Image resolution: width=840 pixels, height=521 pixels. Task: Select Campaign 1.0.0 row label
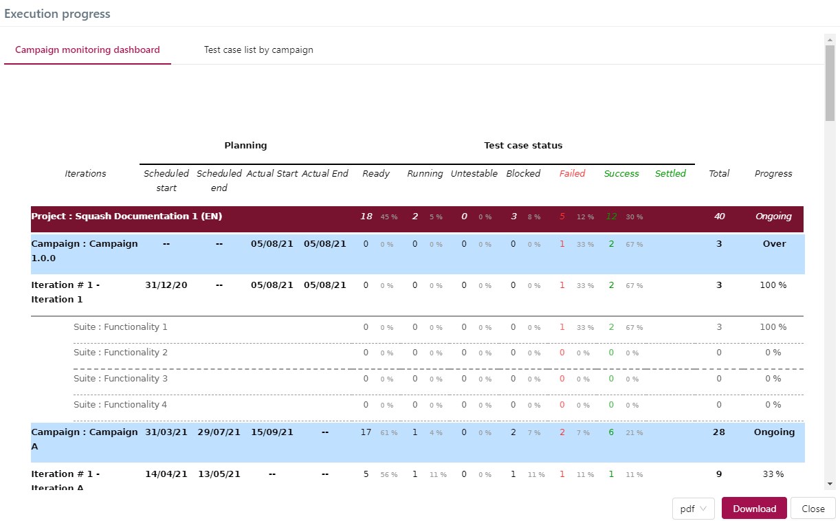[x=84, y=251]
